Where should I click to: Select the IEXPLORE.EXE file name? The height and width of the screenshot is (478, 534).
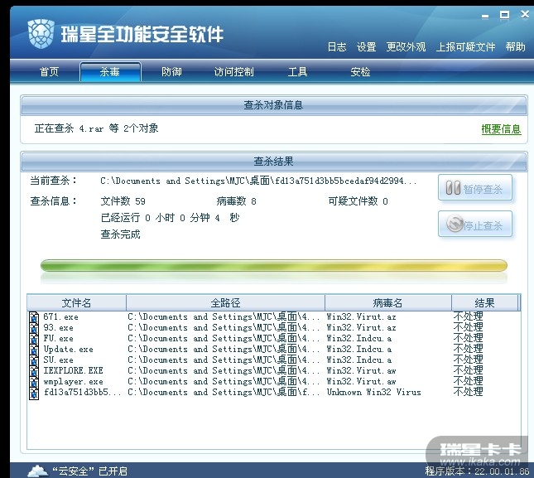73,370
